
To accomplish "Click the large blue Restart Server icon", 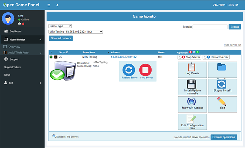I will pyautogui.click(x=129, y=70).
